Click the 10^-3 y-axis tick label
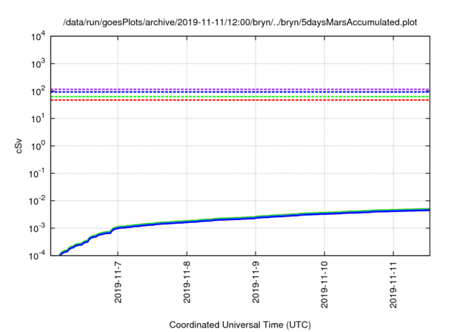Screen dimensions: 474x332 [x=37, y=228]
